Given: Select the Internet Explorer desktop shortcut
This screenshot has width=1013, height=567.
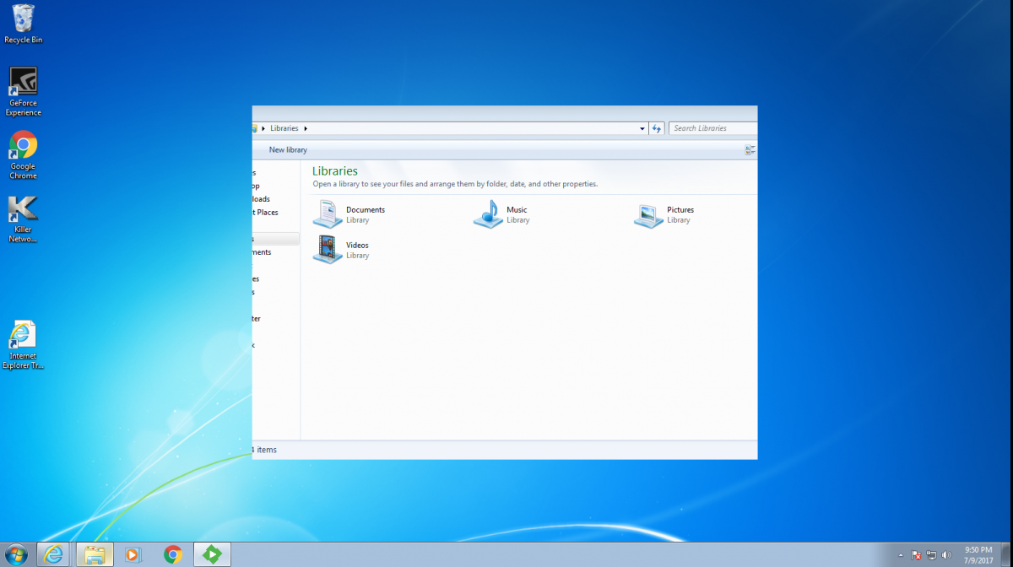Looking at the screenshot, I should tap(24, 345).
